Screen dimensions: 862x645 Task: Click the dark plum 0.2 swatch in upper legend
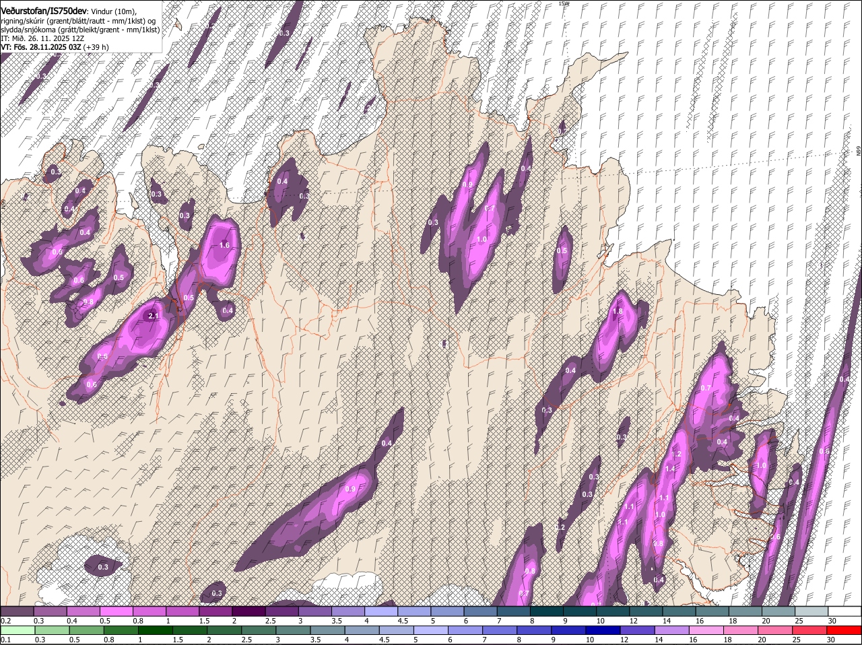coord(17,611)
